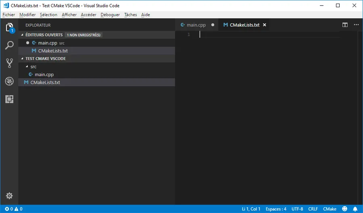Click the Li 1, Col 1 position indicator
This screenshot has height=213, width=363.
pyautogui.click(x=251, y=209)
